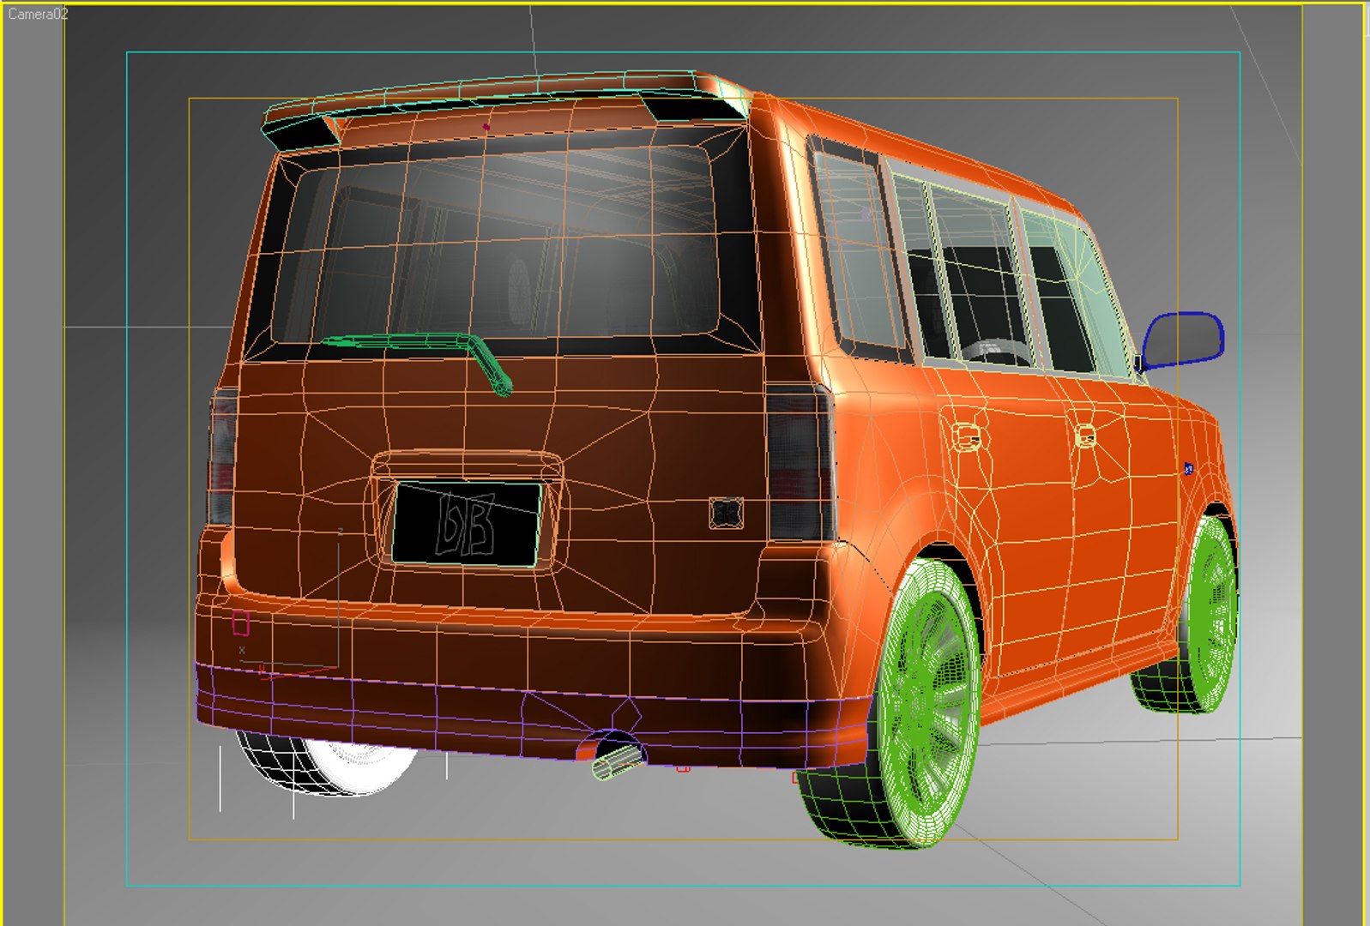Select the blue-outlined side mirror
The height and width of the screenshot is (926, 1370).
tap(1182, 340)
